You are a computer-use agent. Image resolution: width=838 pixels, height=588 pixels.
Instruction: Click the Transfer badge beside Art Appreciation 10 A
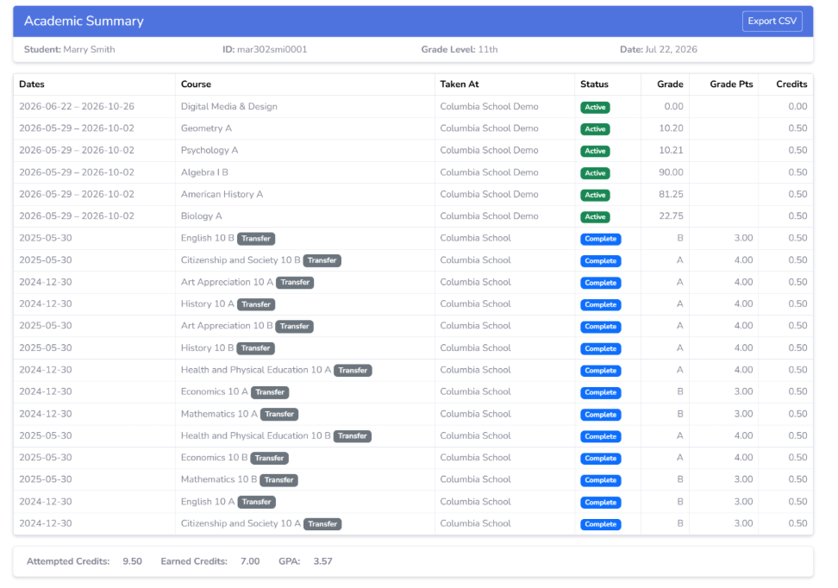click(295, 282)
